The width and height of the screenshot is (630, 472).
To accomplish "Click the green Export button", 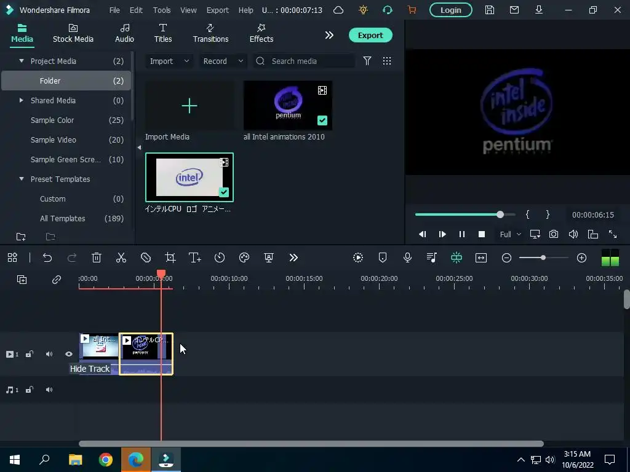I will pyautogui.click(x=370, y=35).
